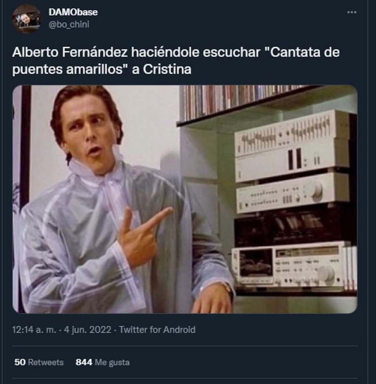The width and height of the screenshot is (376, 384).
Task: Click the 12:14 a. m. timestamp
Action: 34,329
